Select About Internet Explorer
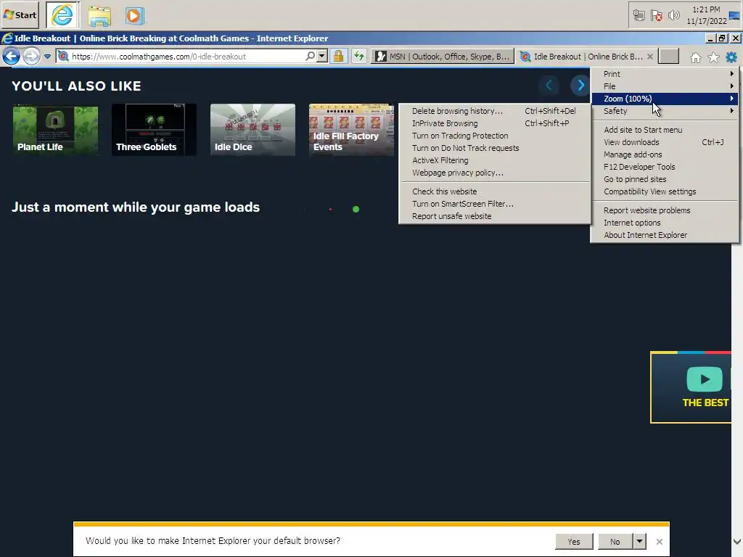Viewport: 743px width, 557px height. pyautogui.click(x=665, y=235)
